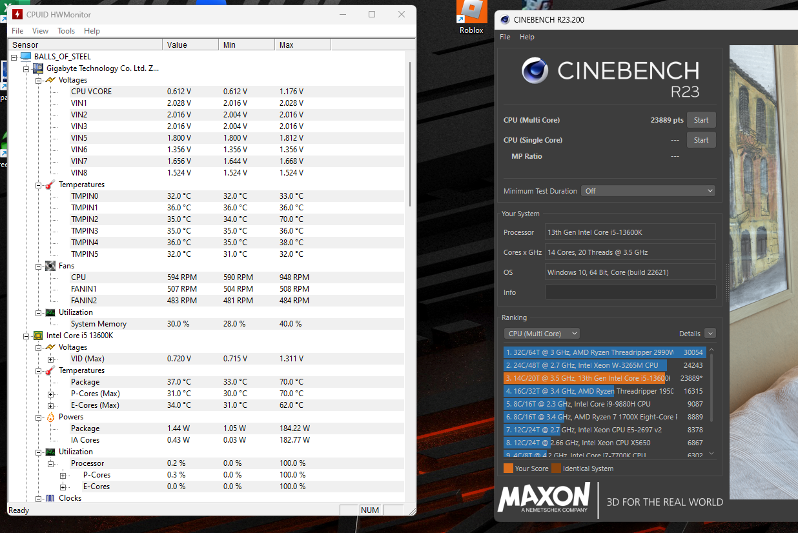
Task: Click the Max column header
Action: pyautogui.click(x=303, y=45)
